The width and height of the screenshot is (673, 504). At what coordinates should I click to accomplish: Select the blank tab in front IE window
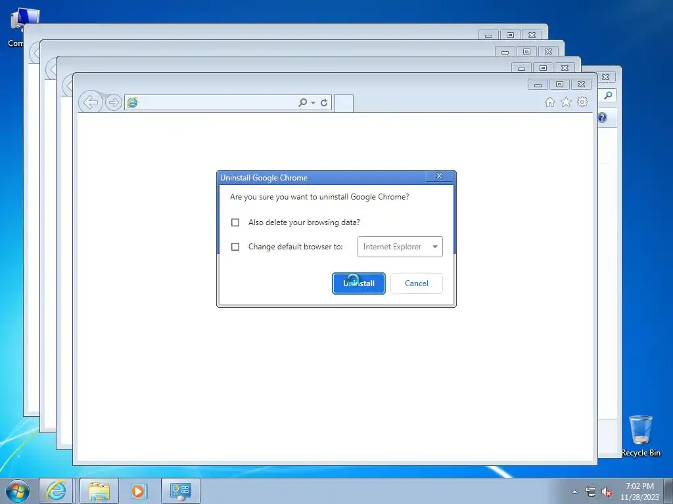(x=343, y=103)
